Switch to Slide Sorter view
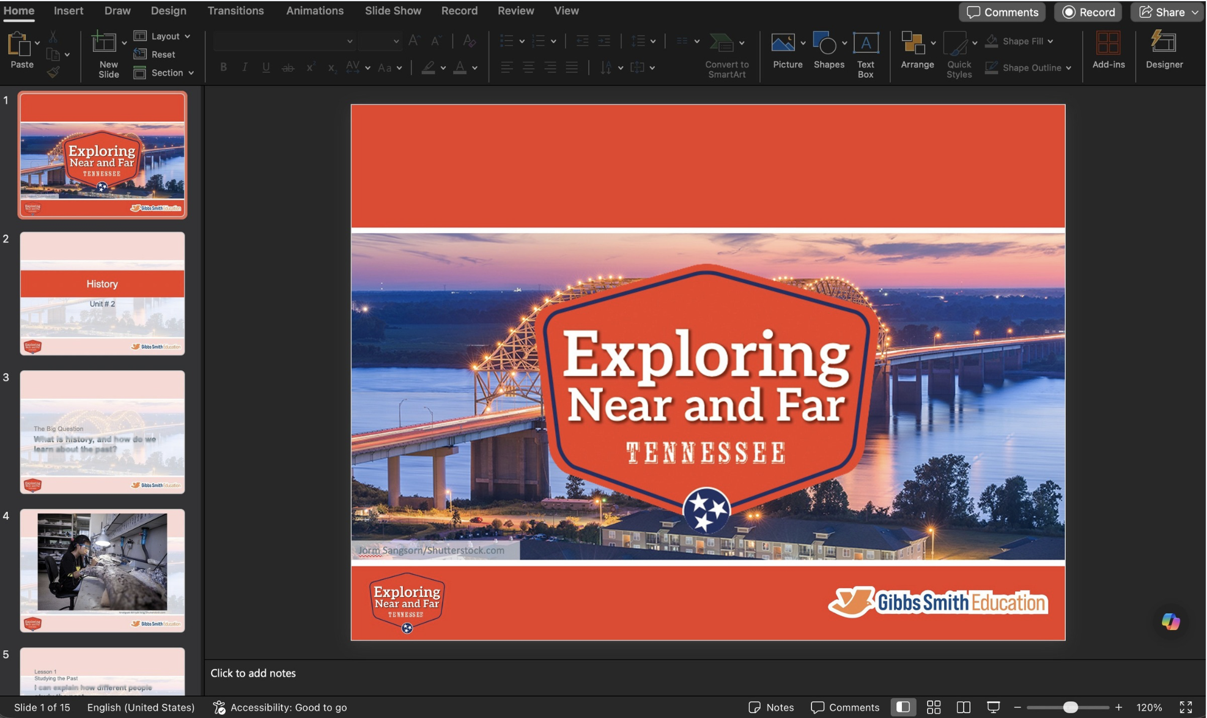 tap(933, 707)
